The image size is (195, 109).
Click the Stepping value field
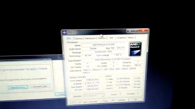click(138, 62)
